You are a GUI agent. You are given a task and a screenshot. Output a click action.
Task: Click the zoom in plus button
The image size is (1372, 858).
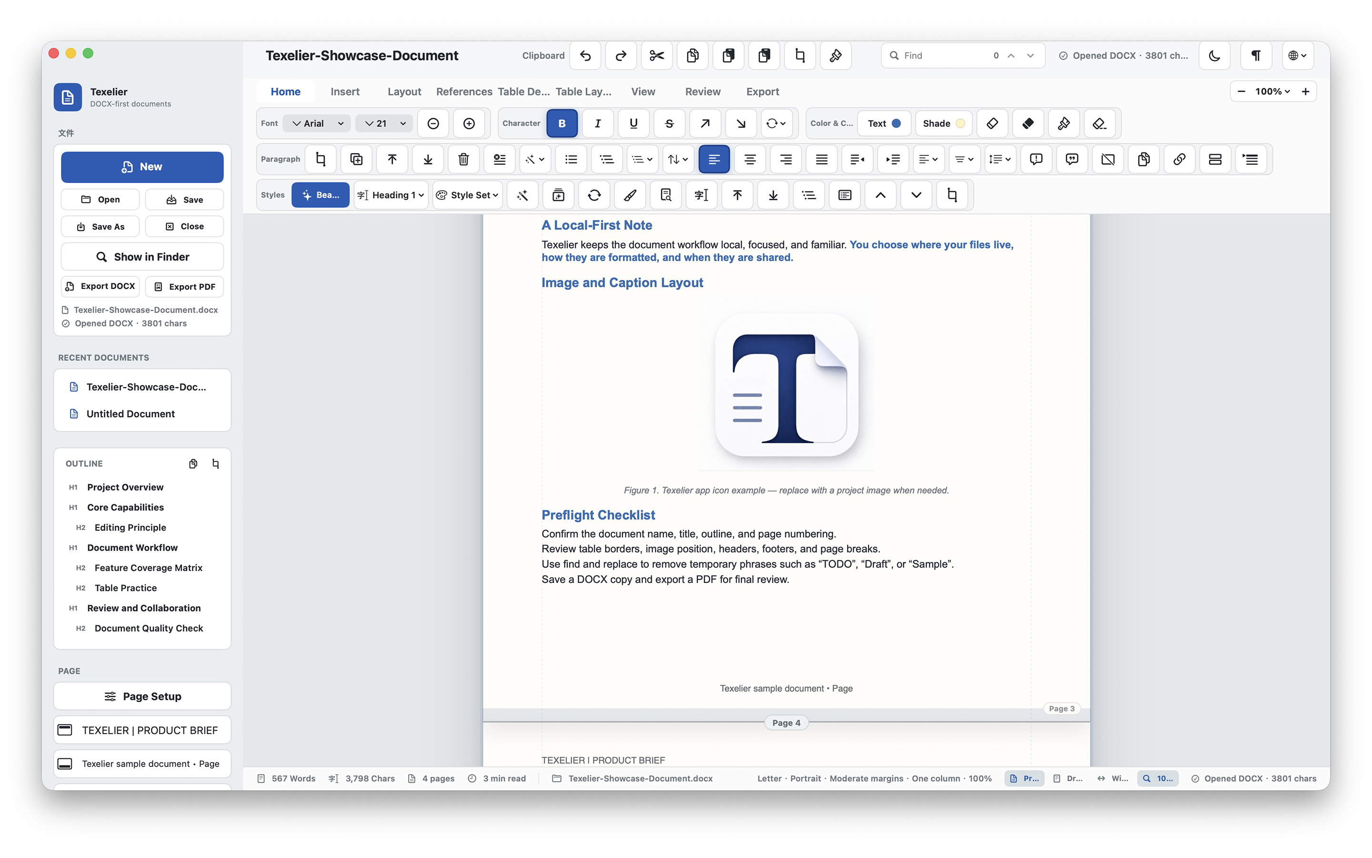1305,92
